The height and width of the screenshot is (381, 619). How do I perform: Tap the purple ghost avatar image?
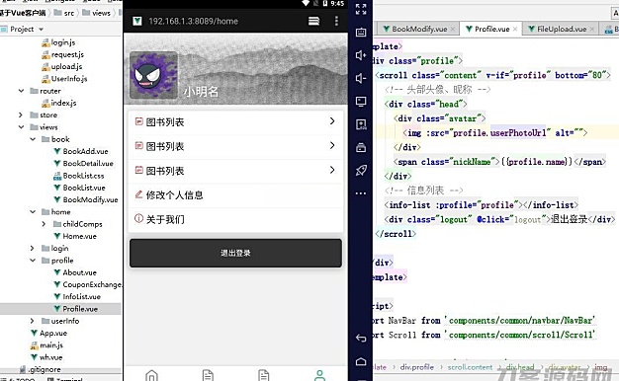pos(153,75)
